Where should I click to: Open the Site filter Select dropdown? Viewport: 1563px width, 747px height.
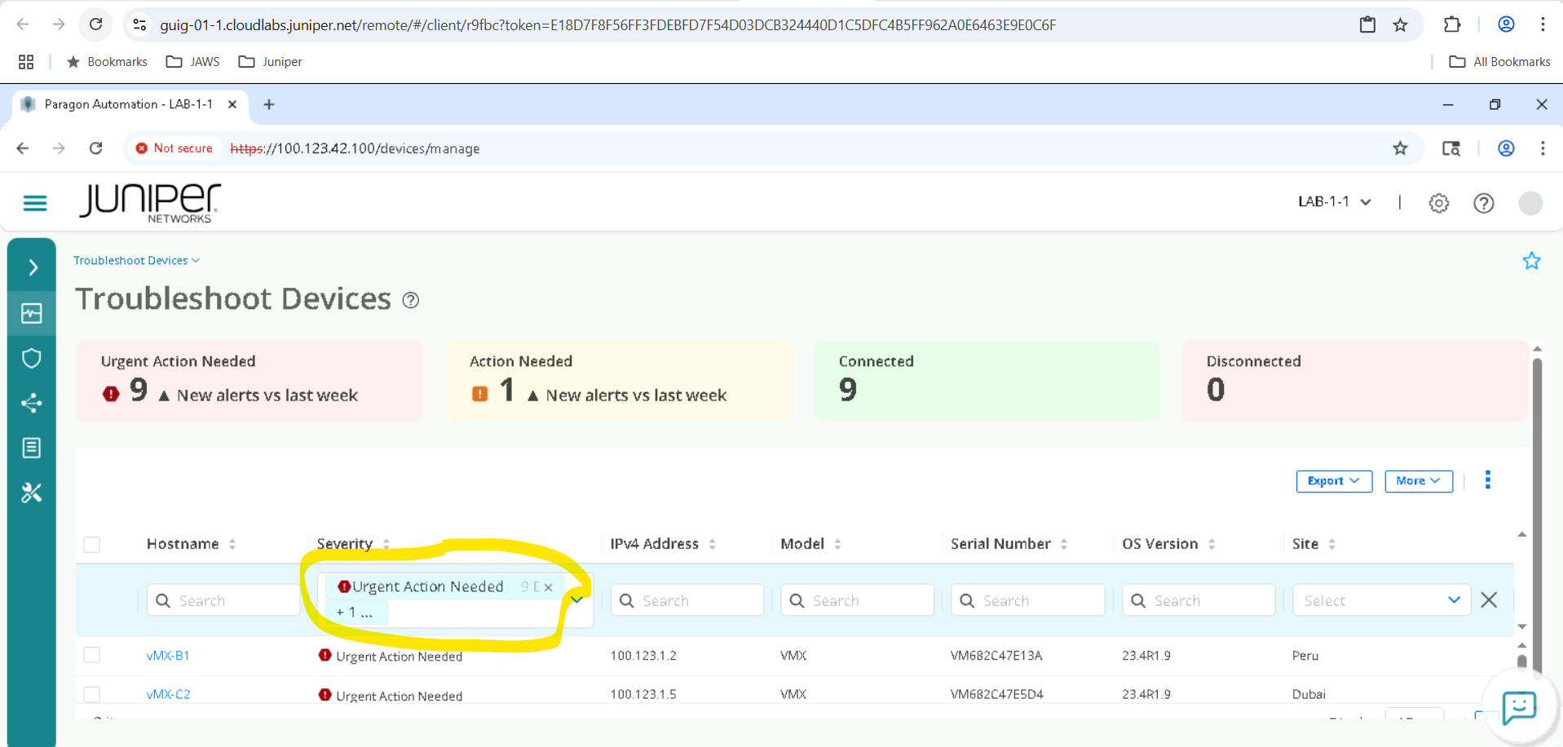1381,601
